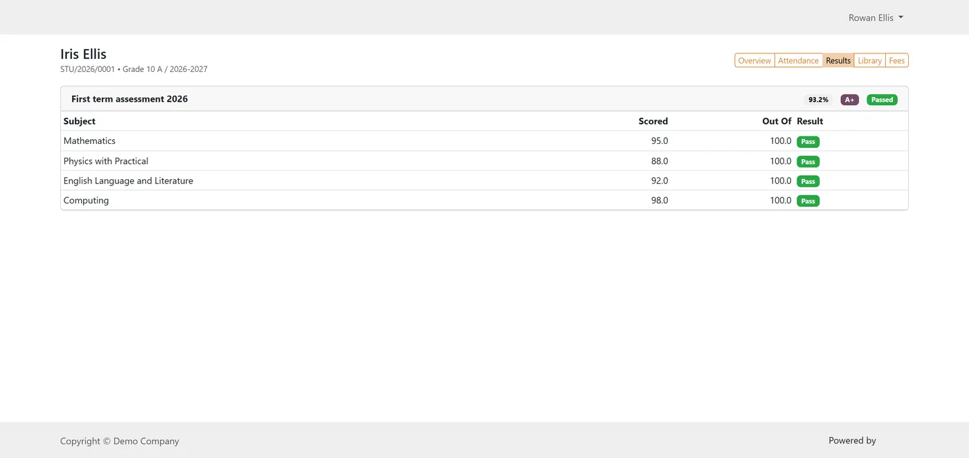The height and width of the screenshot is (458, 969).
Task: Click the A+ grade badge
Action: coord(849,100)
